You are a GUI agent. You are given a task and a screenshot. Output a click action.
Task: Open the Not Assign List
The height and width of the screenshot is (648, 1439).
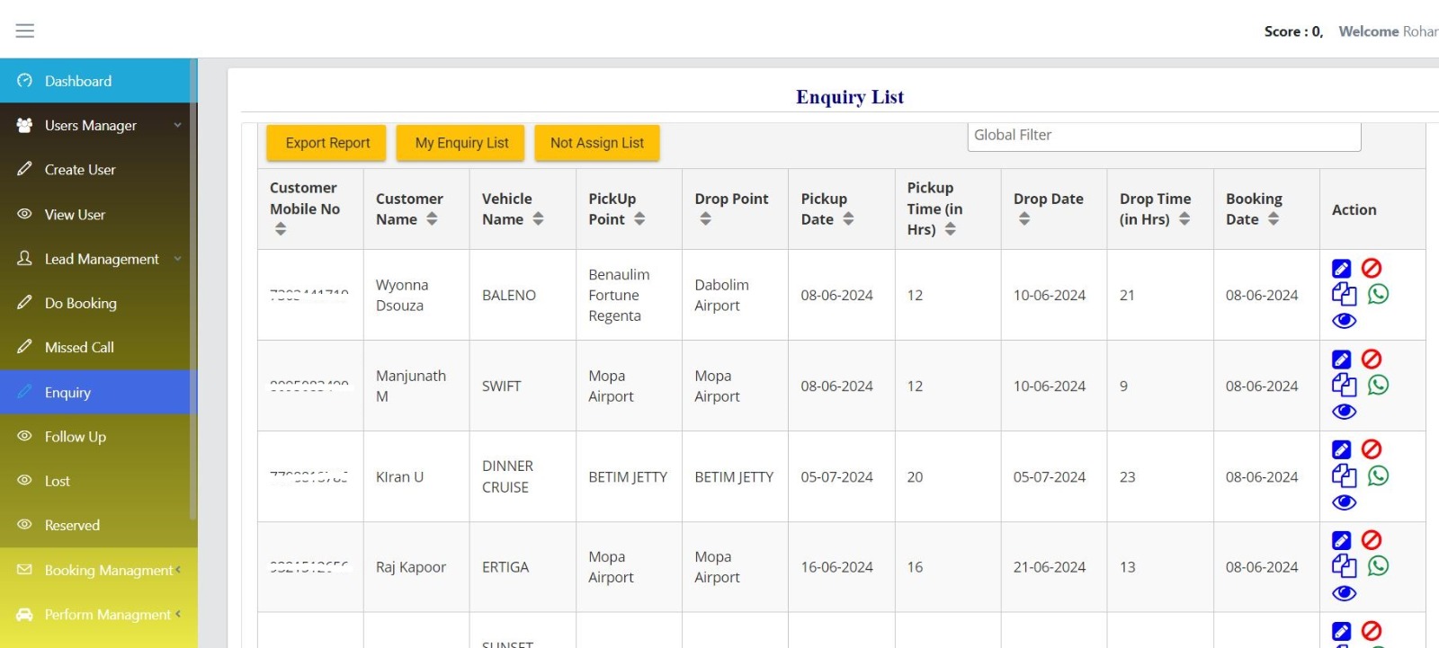(596, 143)
